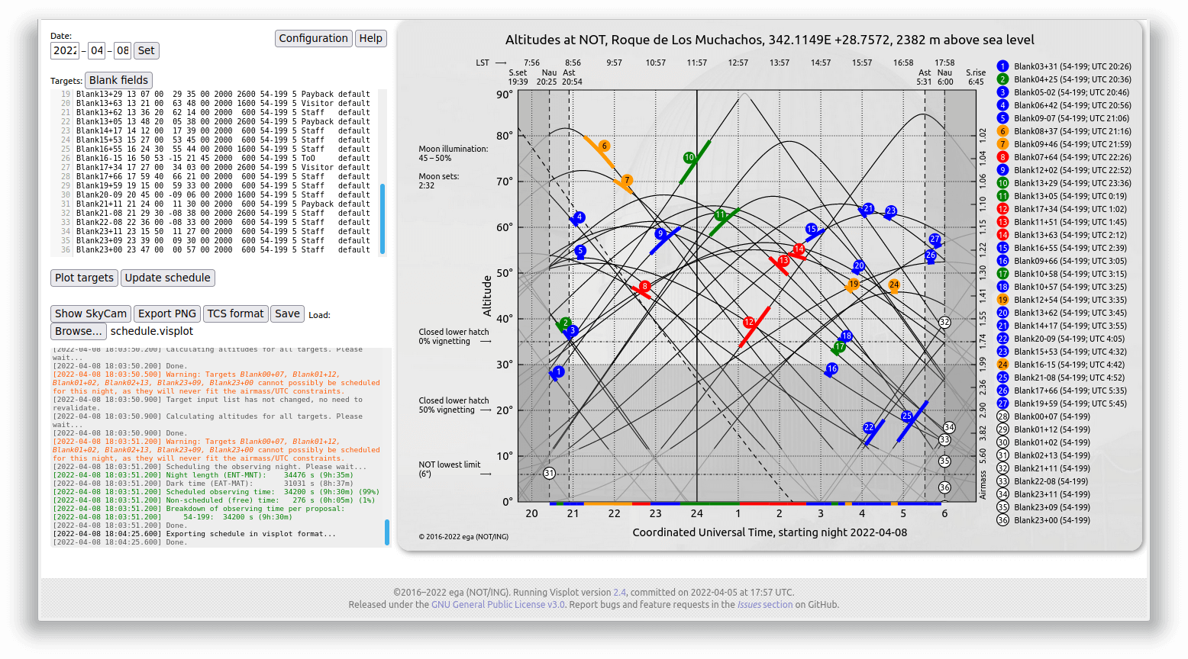This screenshot has height=659, width=1188.
Task: Browse for a schedule file to load
Action: click(x=79, y=331)
